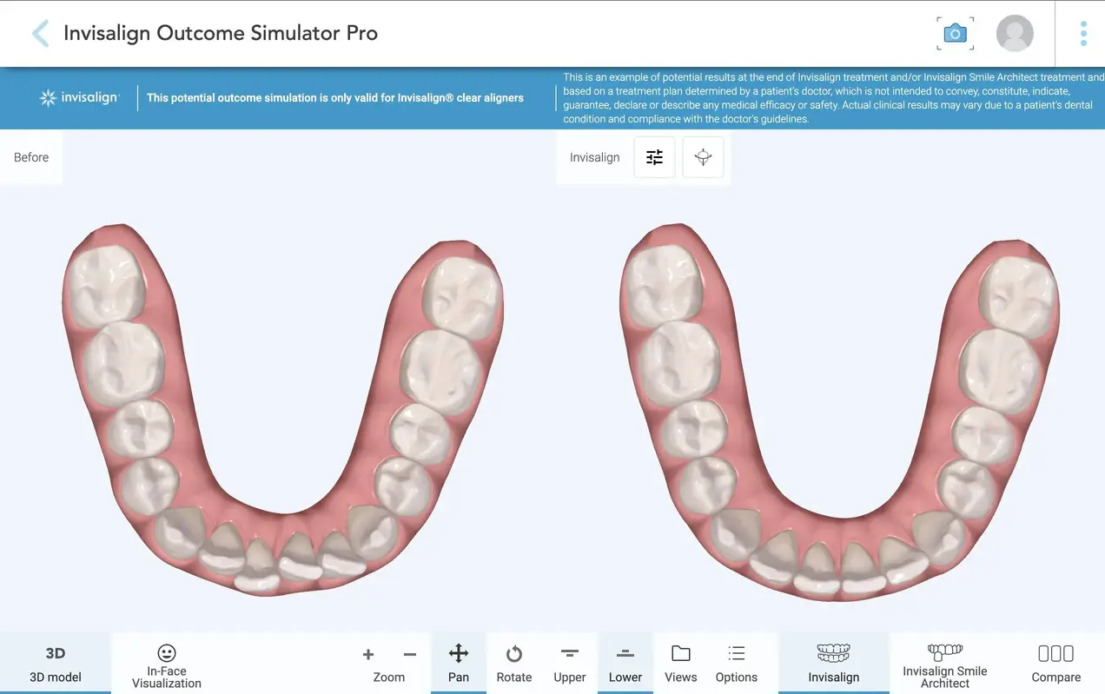Open In-Face Visualization mode
The height and width of the screenshot is (694, 1105).
click(x=167, y=664)
